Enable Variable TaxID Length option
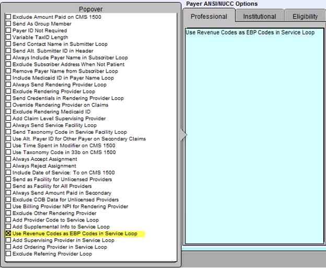 8,38
